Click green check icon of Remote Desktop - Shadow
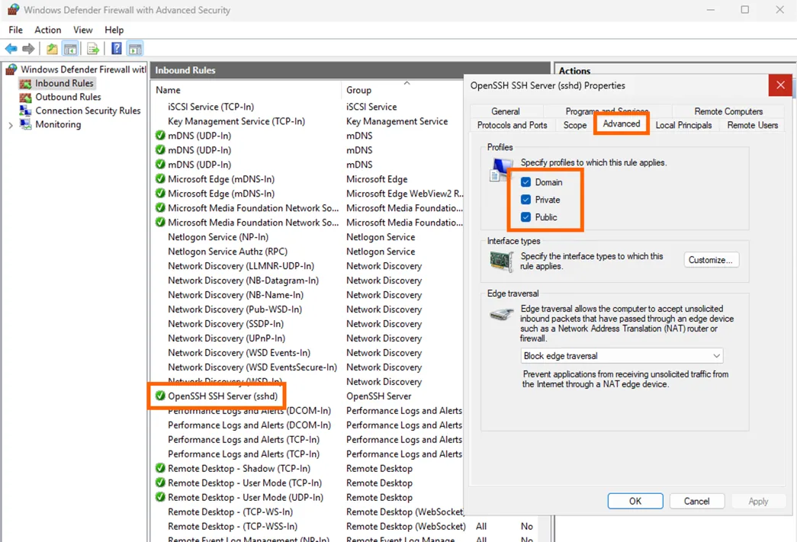Viewport: 797px width, 542px height. (x=160, y=468)
